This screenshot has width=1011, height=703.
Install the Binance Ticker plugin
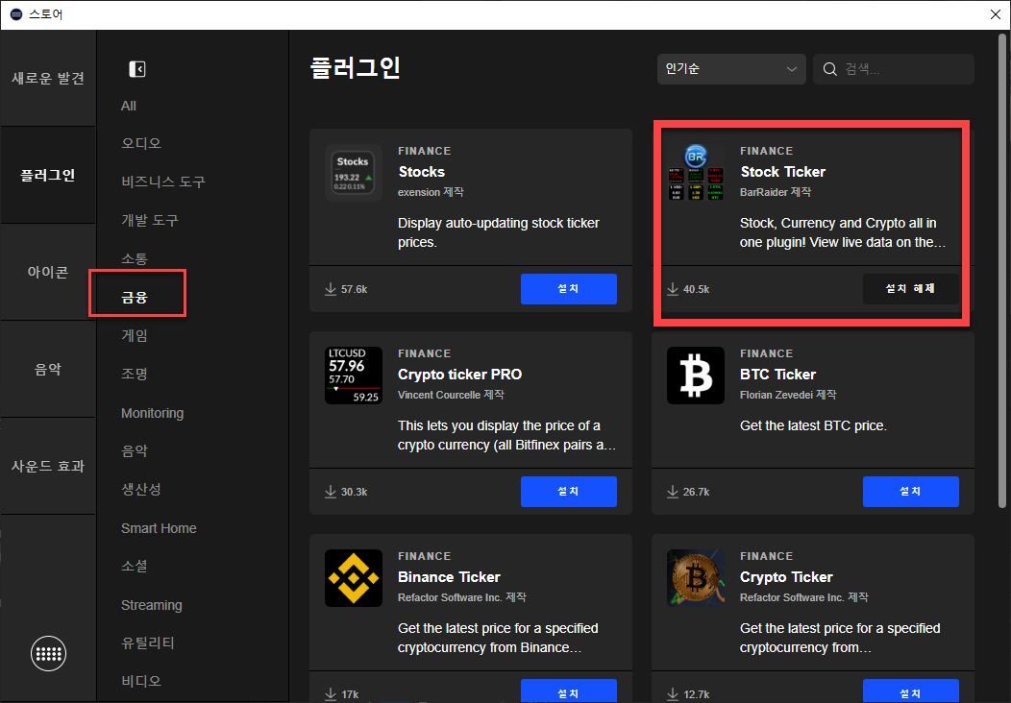(x=569, y=691)
